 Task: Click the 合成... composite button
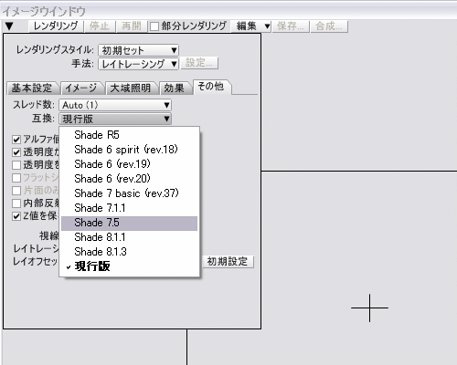(329, 26)
